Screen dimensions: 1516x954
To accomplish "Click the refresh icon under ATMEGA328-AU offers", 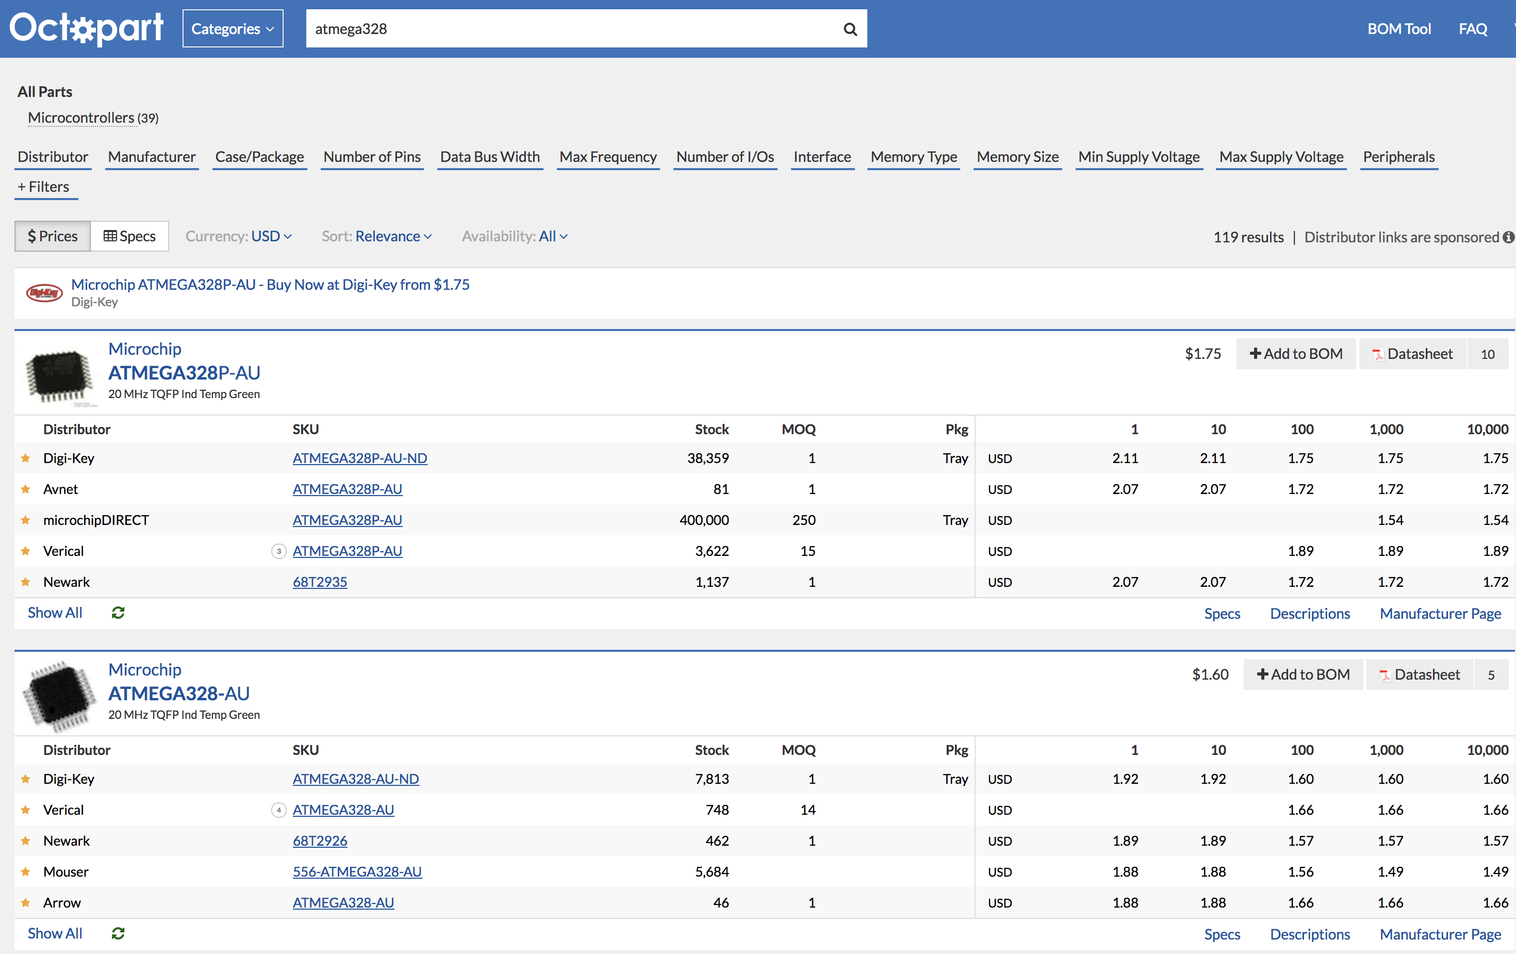I will click(x=118, y=933).
